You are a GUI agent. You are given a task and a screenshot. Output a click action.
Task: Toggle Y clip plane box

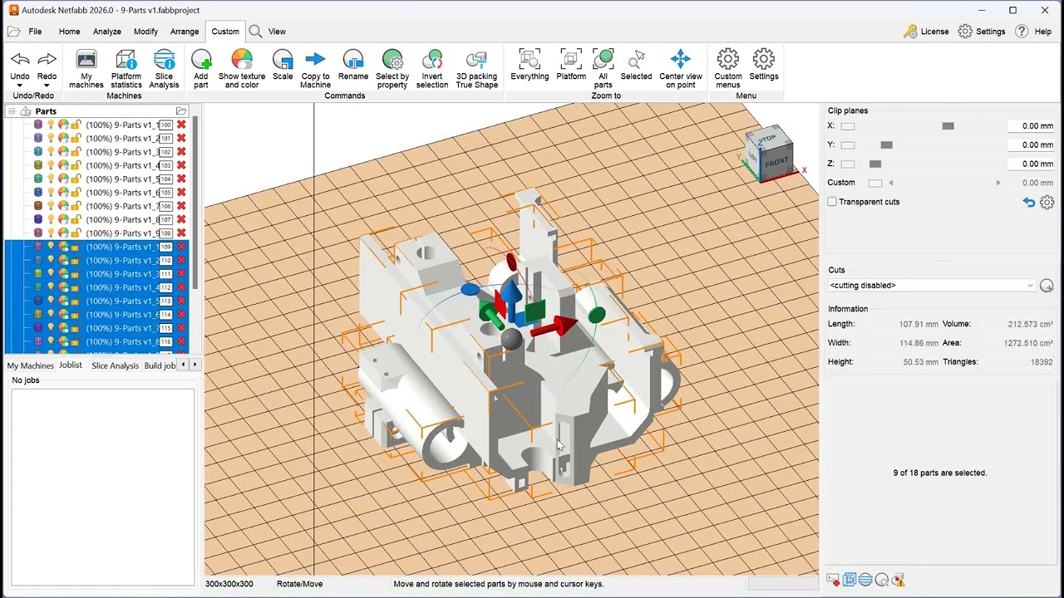(848, 145)
